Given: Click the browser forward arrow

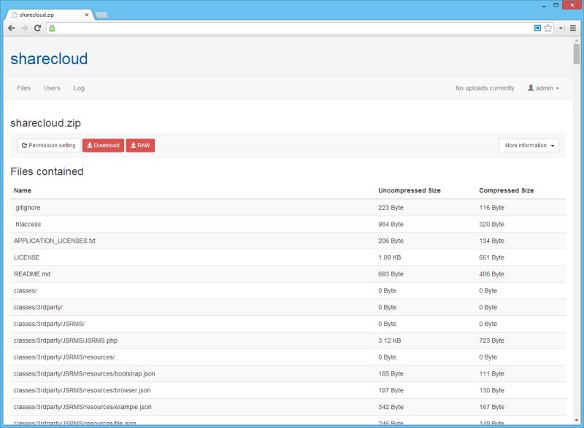Looking at the screenshot, I should point(25,28).
